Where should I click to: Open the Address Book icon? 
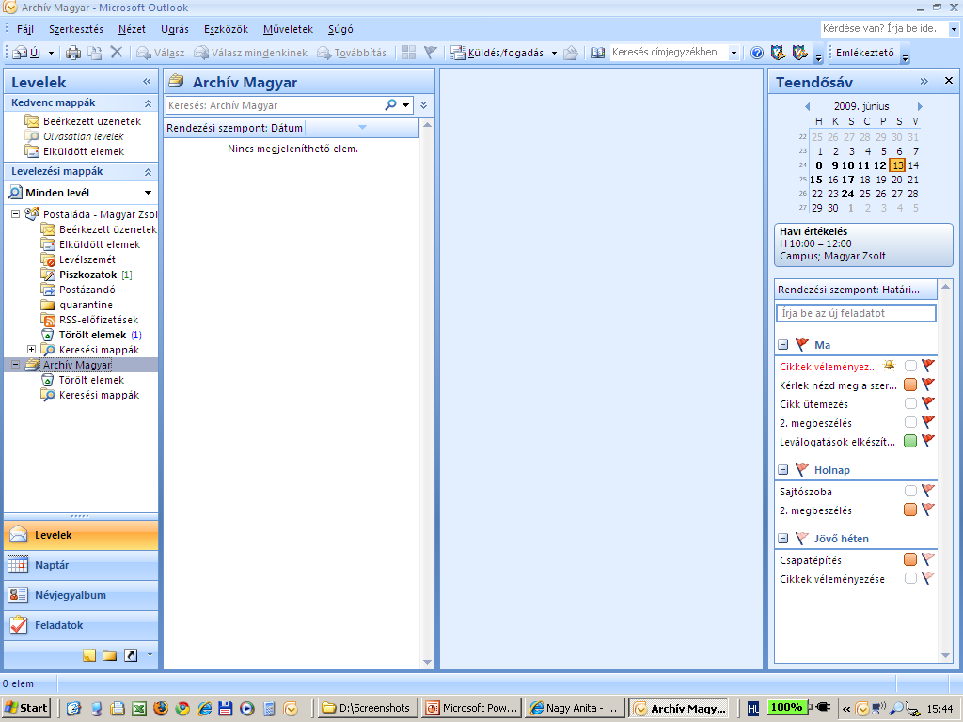(x=597, y=53)
